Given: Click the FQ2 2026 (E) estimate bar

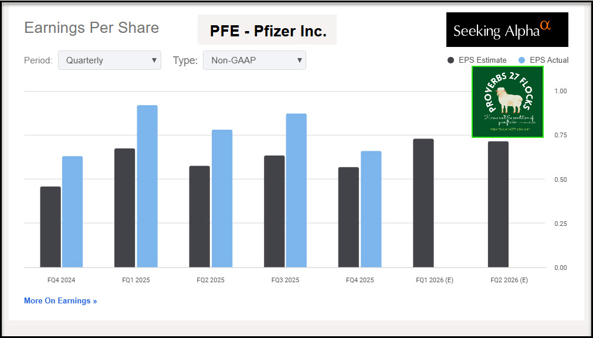Looking at the screenshot, I should [x=498, y=204].
